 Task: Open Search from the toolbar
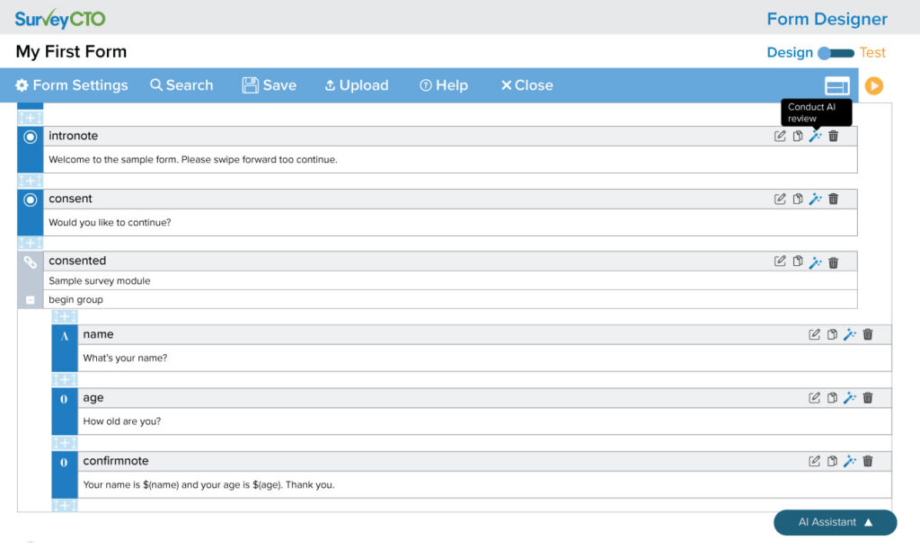click(x=181, y=85)
